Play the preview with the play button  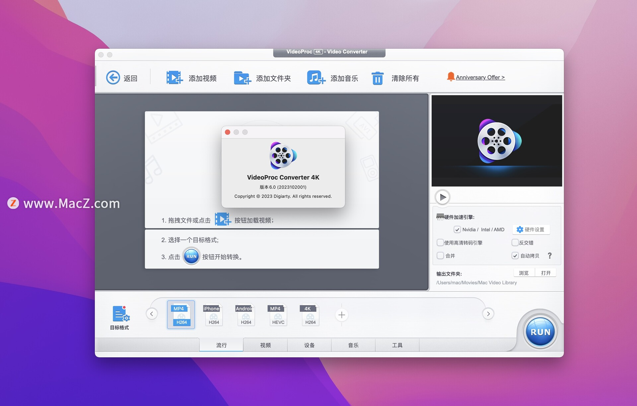(442, 197)
